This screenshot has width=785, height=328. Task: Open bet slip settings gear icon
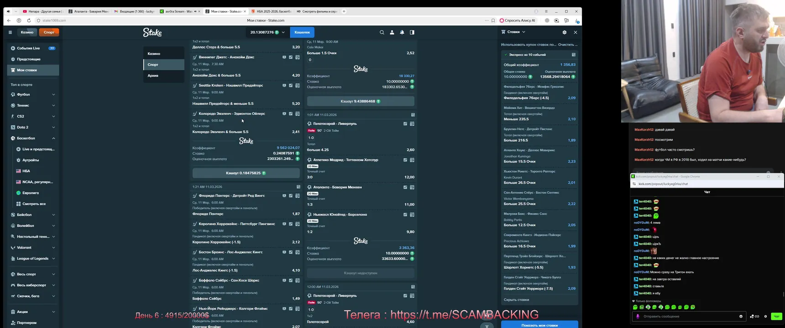coord(565,32)
